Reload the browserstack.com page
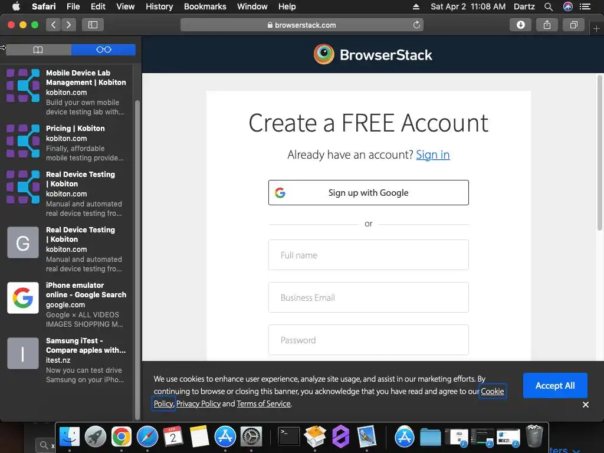The height and width of the screenshot is (453, 604). pyautogui.click(x=416, y=25)
